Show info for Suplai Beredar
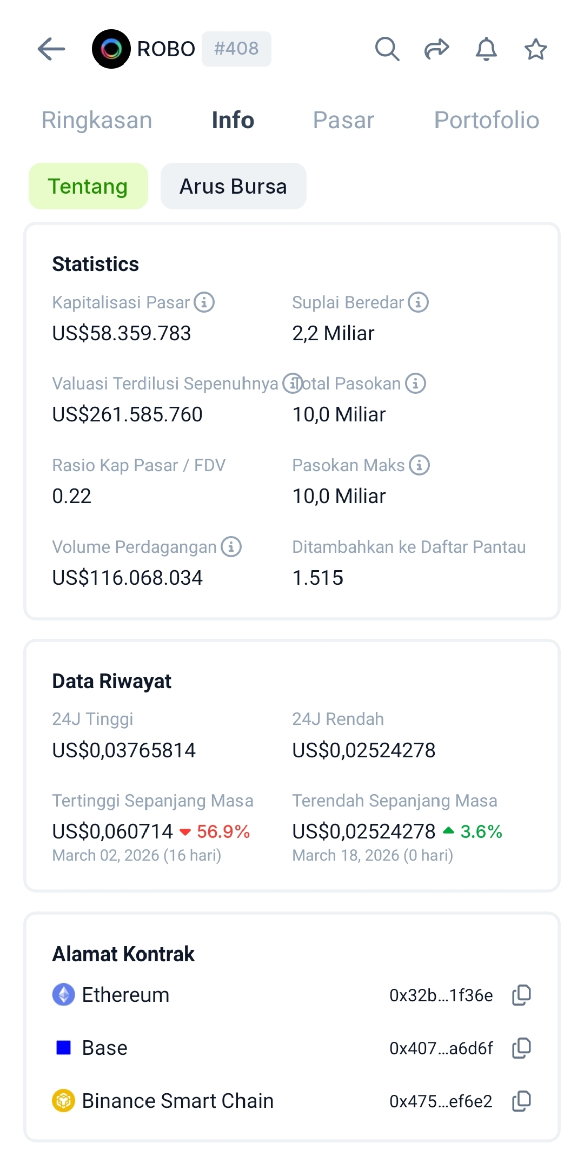Image resolution: width=584 pixels, height=1156 pixels. point(418,302)
